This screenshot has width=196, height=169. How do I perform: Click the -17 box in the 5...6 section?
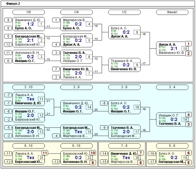[152, 162]
